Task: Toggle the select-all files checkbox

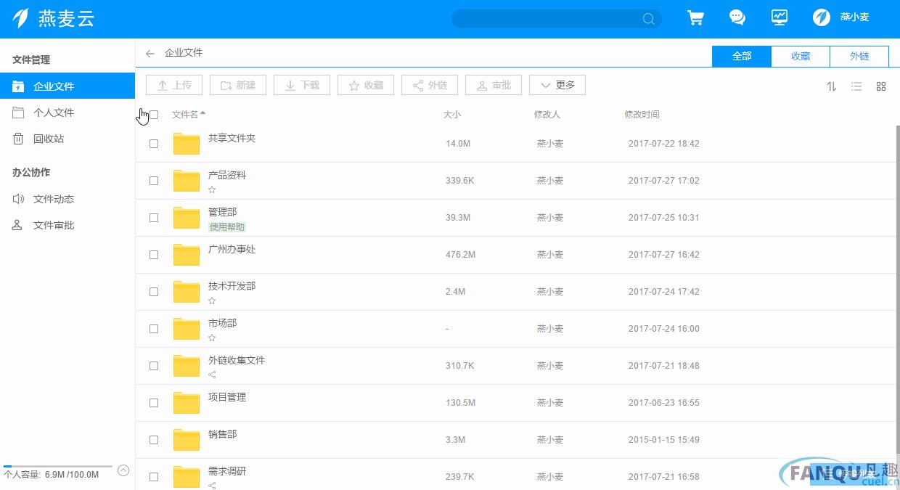Action: pos(154,115)
